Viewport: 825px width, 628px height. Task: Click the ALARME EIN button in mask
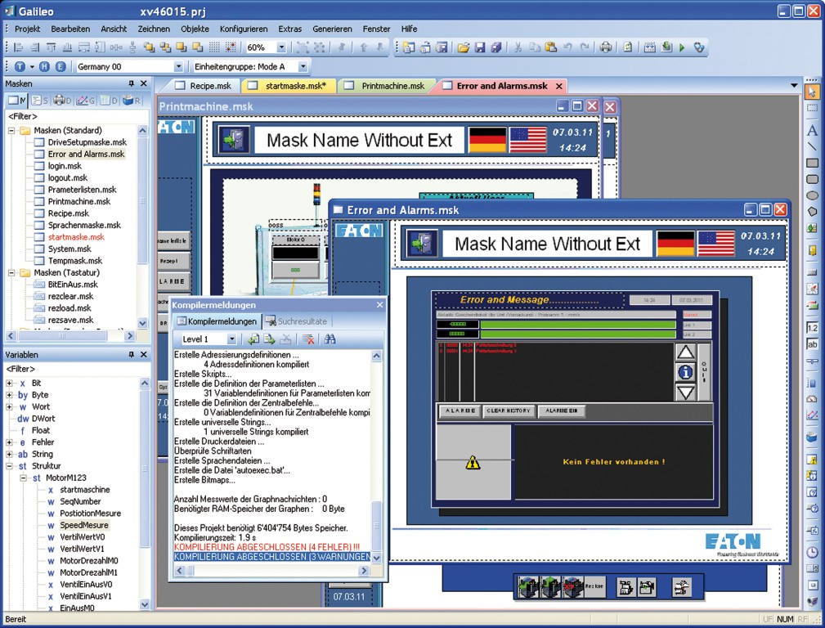coord(562,410)
